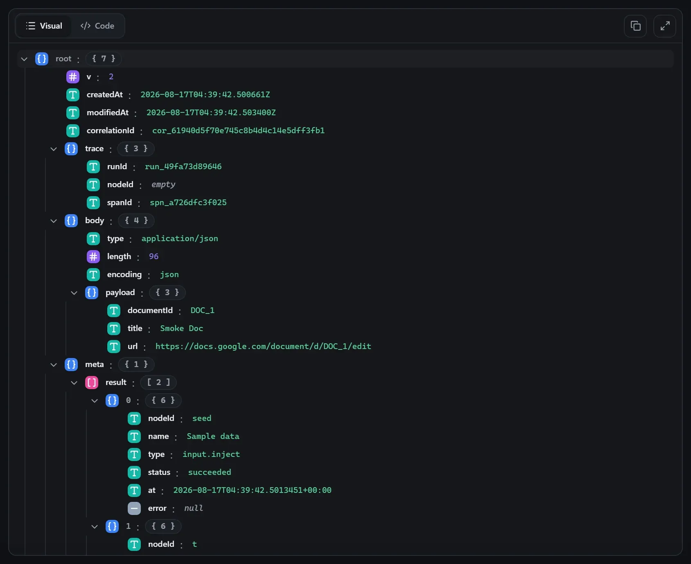Collapse result item 1 chevron

click(x=95, y=526)
